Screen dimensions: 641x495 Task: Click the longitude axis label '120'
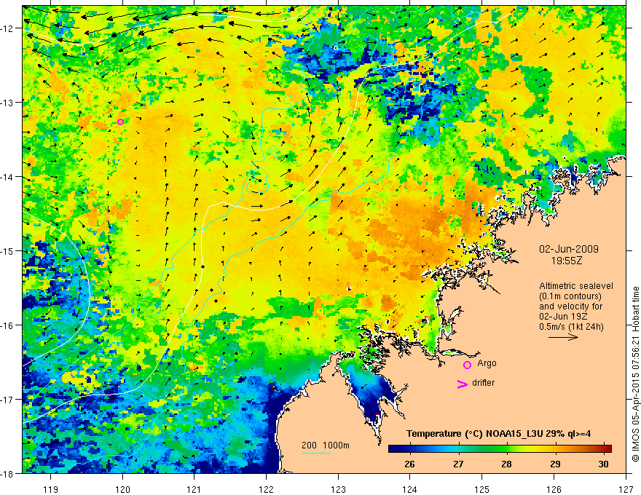tap(122, 489)
